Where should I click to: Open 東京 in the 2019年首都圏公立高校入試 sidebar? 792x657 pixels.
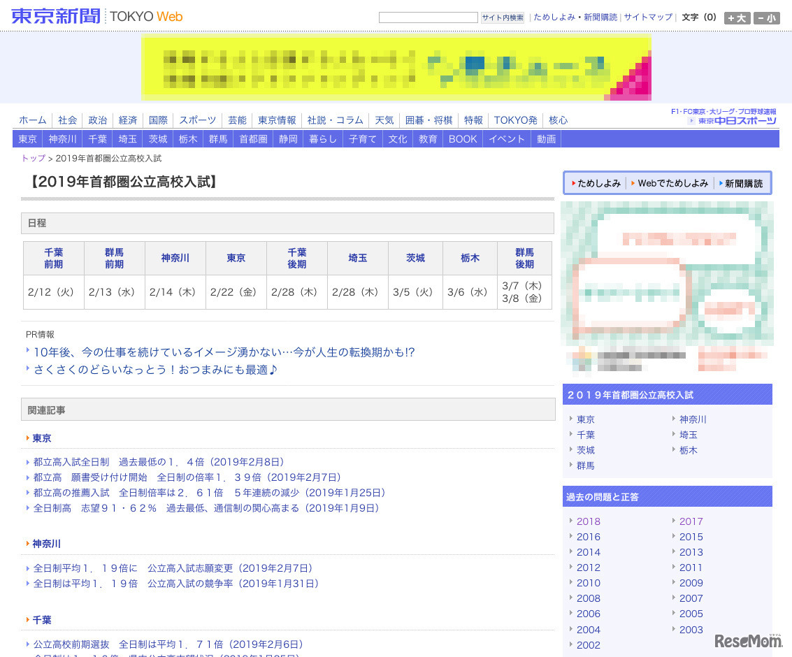tap(585, 419)
